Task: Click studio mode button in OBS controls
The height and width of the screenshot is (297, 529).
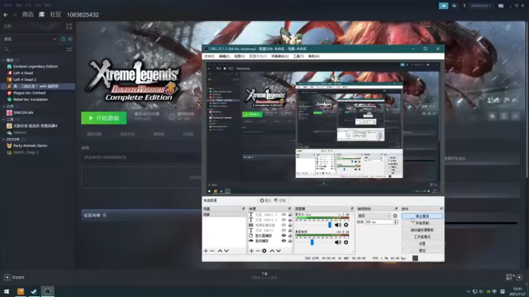Action: [422, 237]
